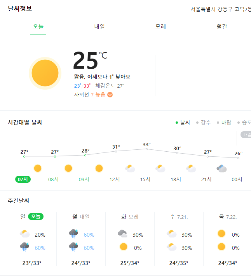Viewport: 251px width, 277px height.
Task: Open the 모레 tab
Action: (160, 27)
